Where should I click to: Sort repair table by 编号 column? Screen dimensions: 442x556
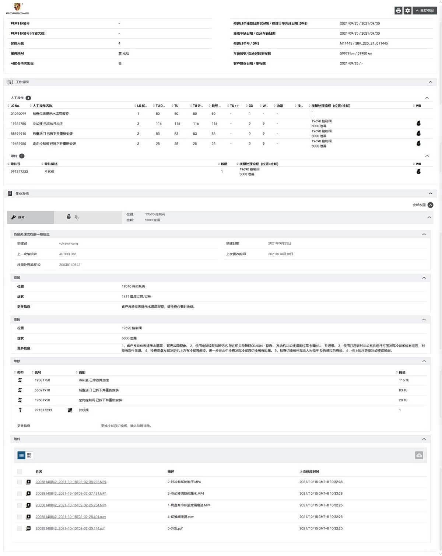tap(36, 373)
